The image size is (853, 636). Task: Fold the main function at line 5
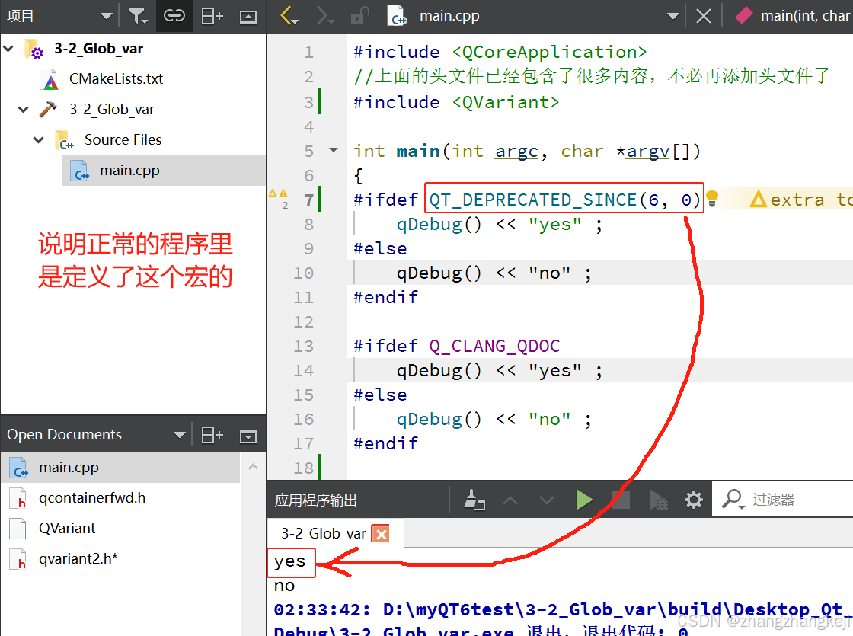[334, 150]
